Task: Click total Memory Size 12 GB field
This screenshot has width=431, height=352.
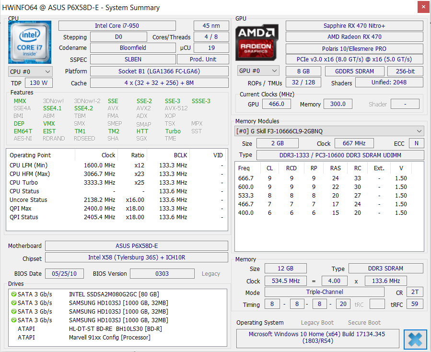Action: tap(285, 269)
